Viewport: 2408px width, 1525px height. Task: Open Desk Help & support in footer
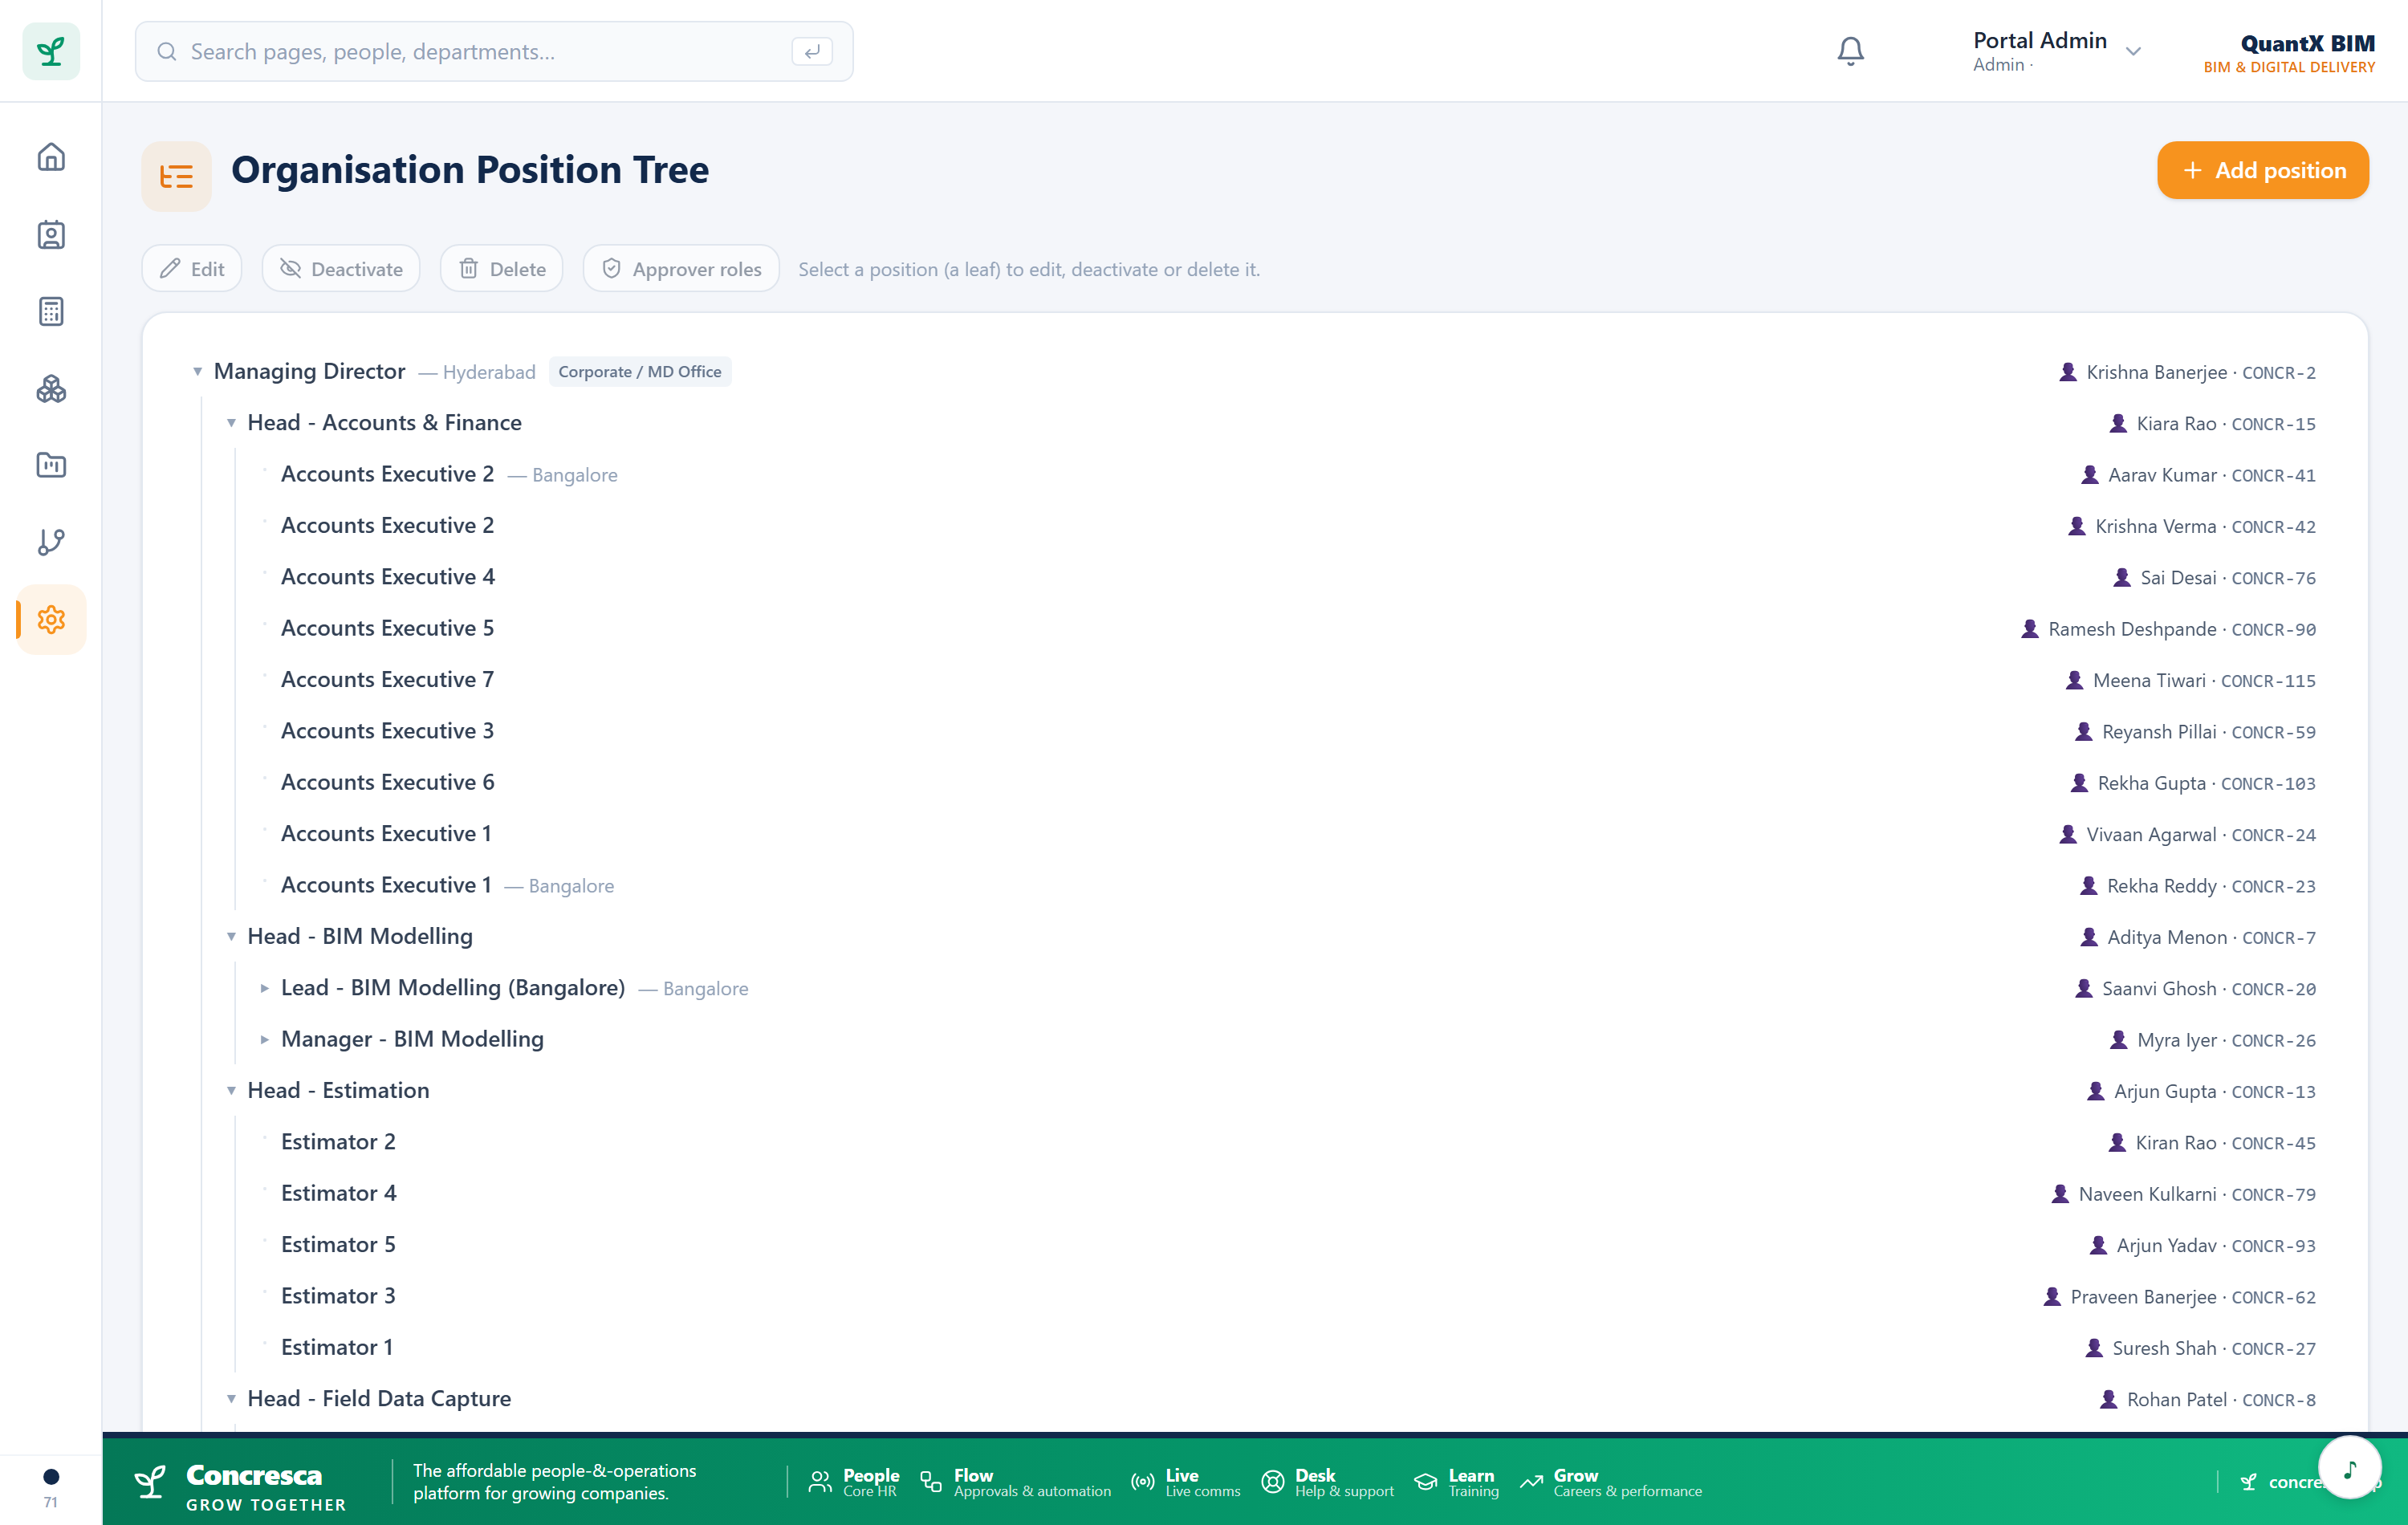[x=1327, y=1482]
